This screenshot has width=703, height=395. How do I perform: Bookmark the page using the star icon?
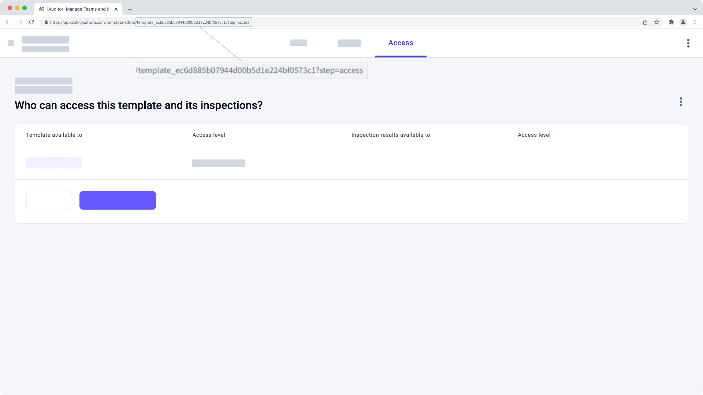pos(656,22)
